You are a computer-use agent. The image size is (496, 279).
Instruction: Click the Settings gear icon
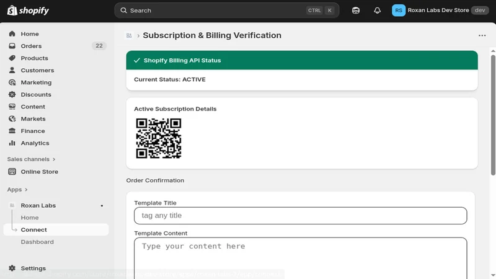(x=12, y=268)
